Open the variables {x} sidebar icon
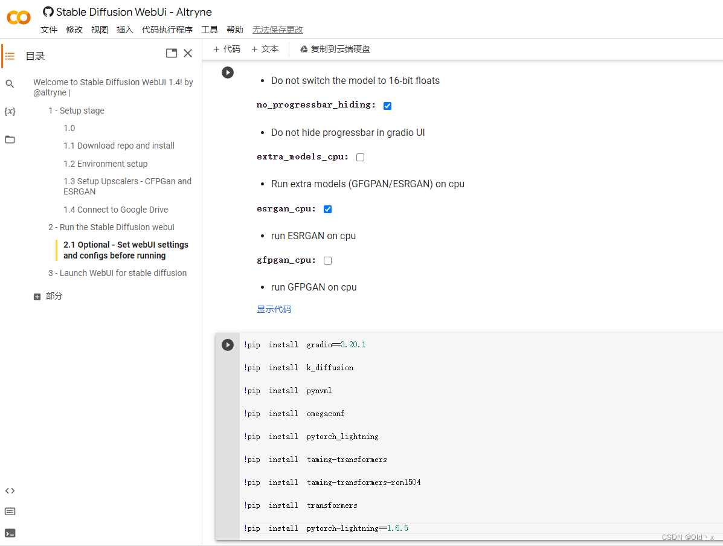The width and height of the screenshot is (723, 546). point(10,111)
